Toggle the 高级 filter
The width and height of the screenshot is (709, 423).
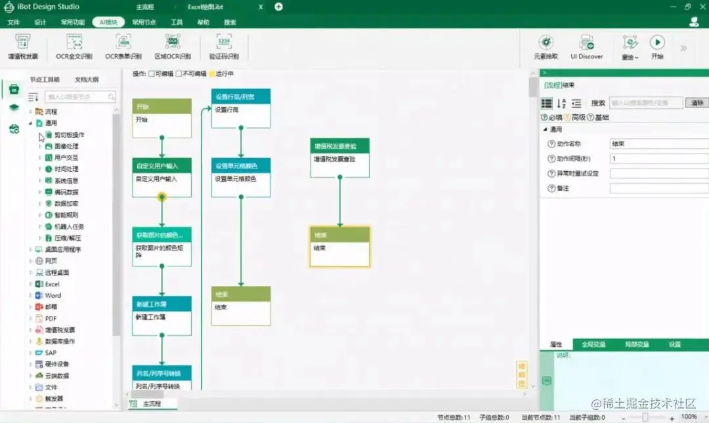click(574, 117)
